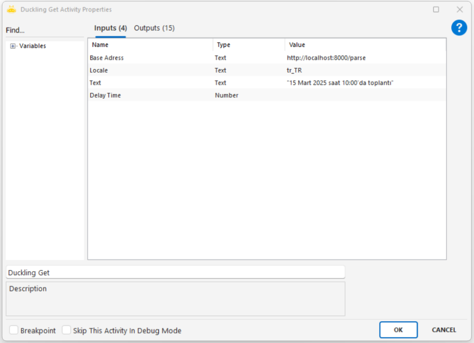Image resolution: width=474 pixels, height=343 pixels.
Task: Maximize the Activity Properties window
Action: pos(436,9)
